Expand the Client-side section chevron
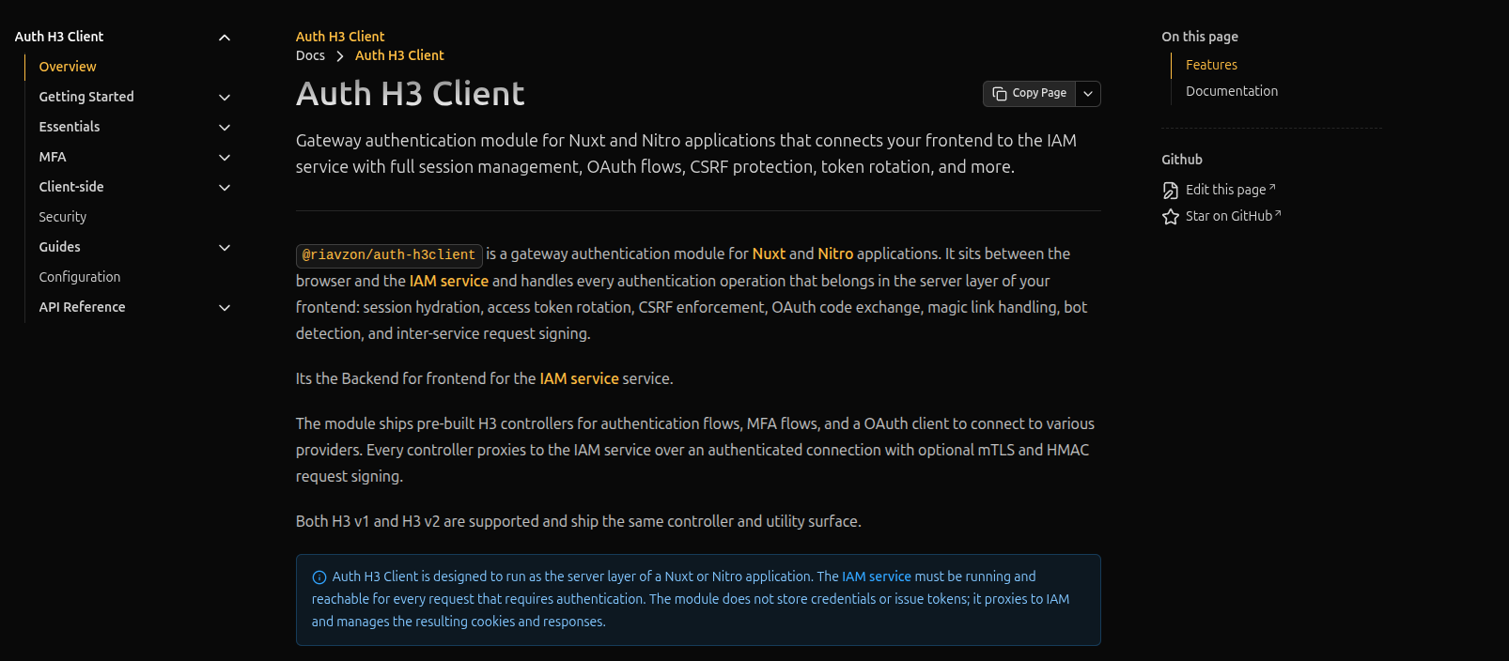Image resolution: width=1509 pixels, height=661 pixels. click(x=225, y=188)
